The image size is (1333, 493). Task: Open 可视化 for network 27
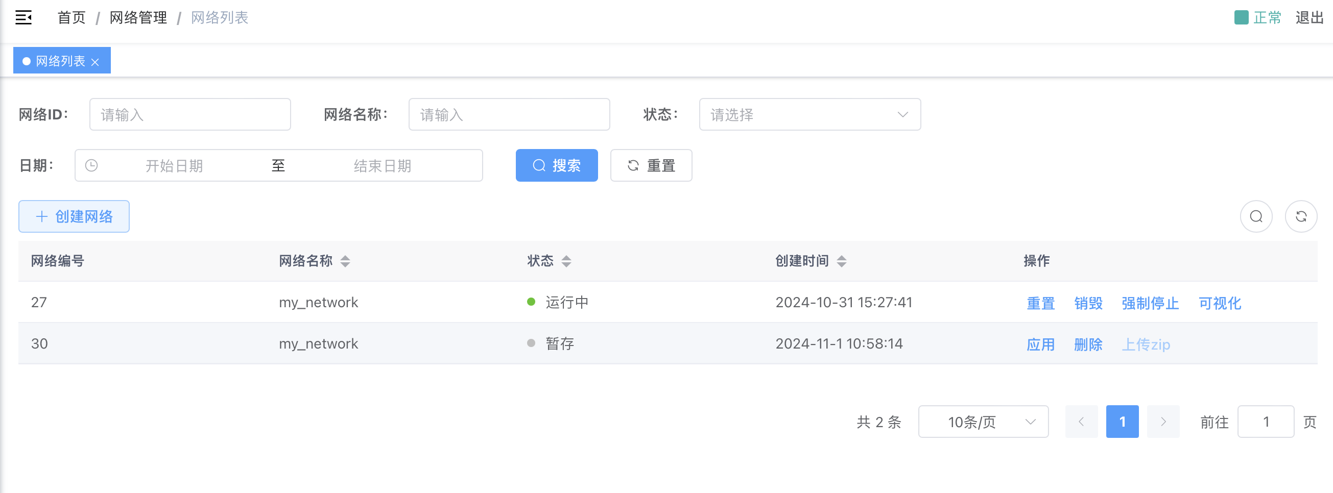tap(1220, 303)
